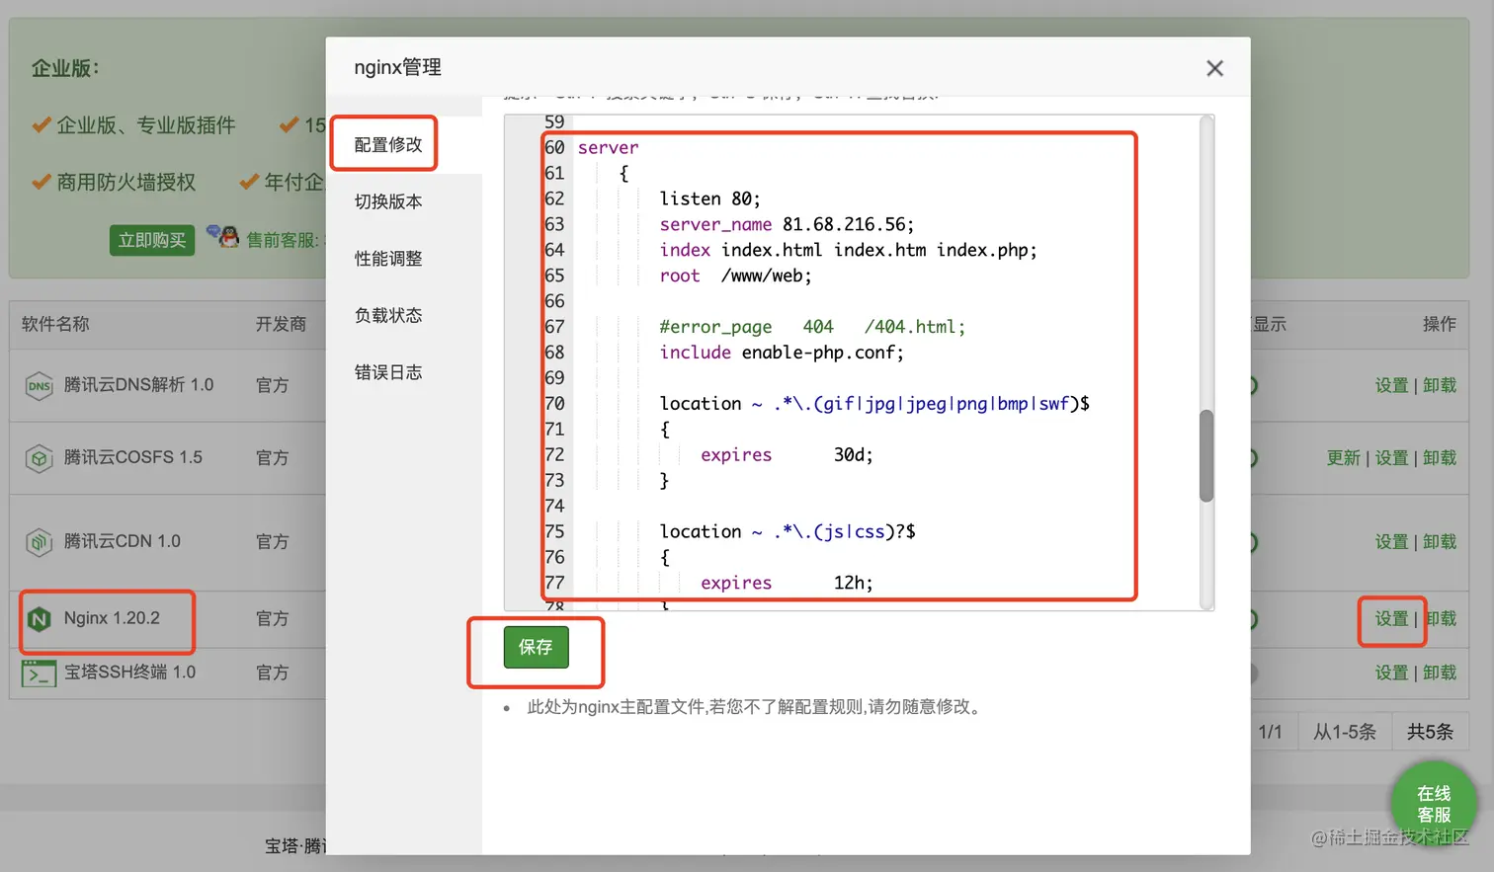Click the 腾讯云CDN 1.0 name
Image resolution: width=1494 pixels, height=872 pixels.
123,541
